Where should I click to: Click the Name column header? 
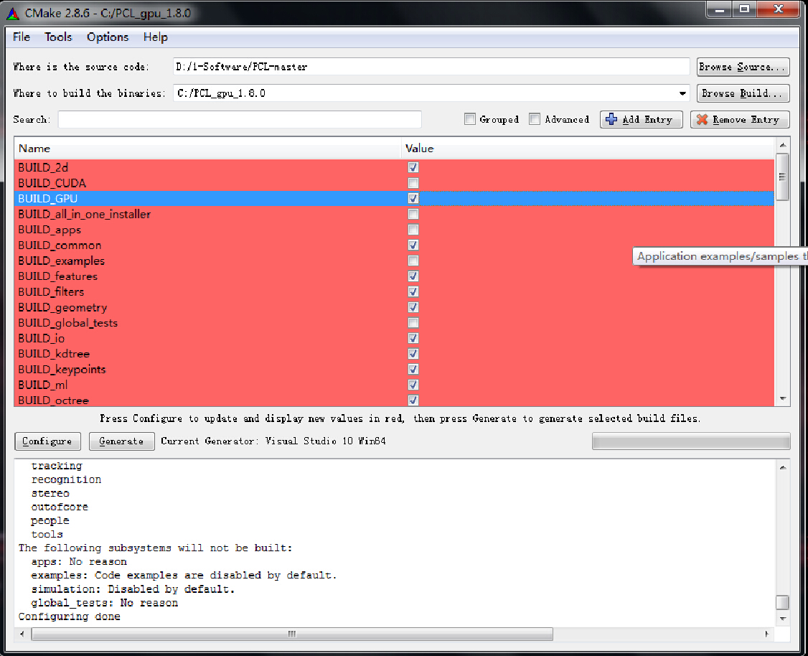tap(207, 149)
